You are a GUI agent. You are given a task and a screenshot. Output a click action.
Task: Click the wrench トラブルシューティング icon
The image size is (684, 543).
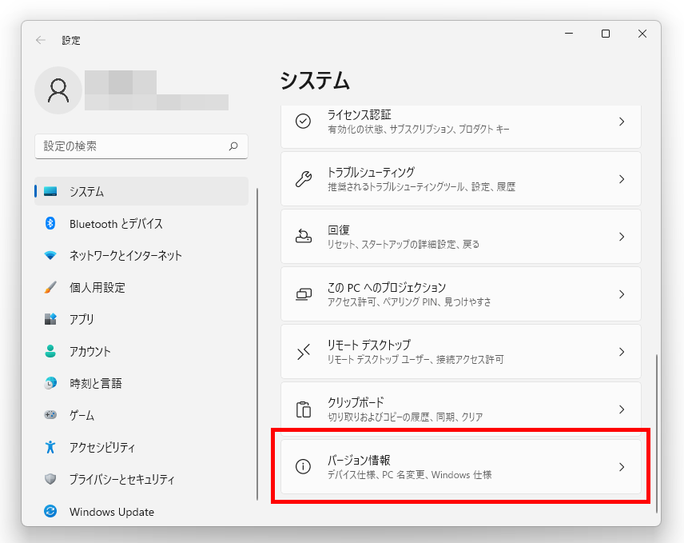pyautogui.click(x=303, y=179)
